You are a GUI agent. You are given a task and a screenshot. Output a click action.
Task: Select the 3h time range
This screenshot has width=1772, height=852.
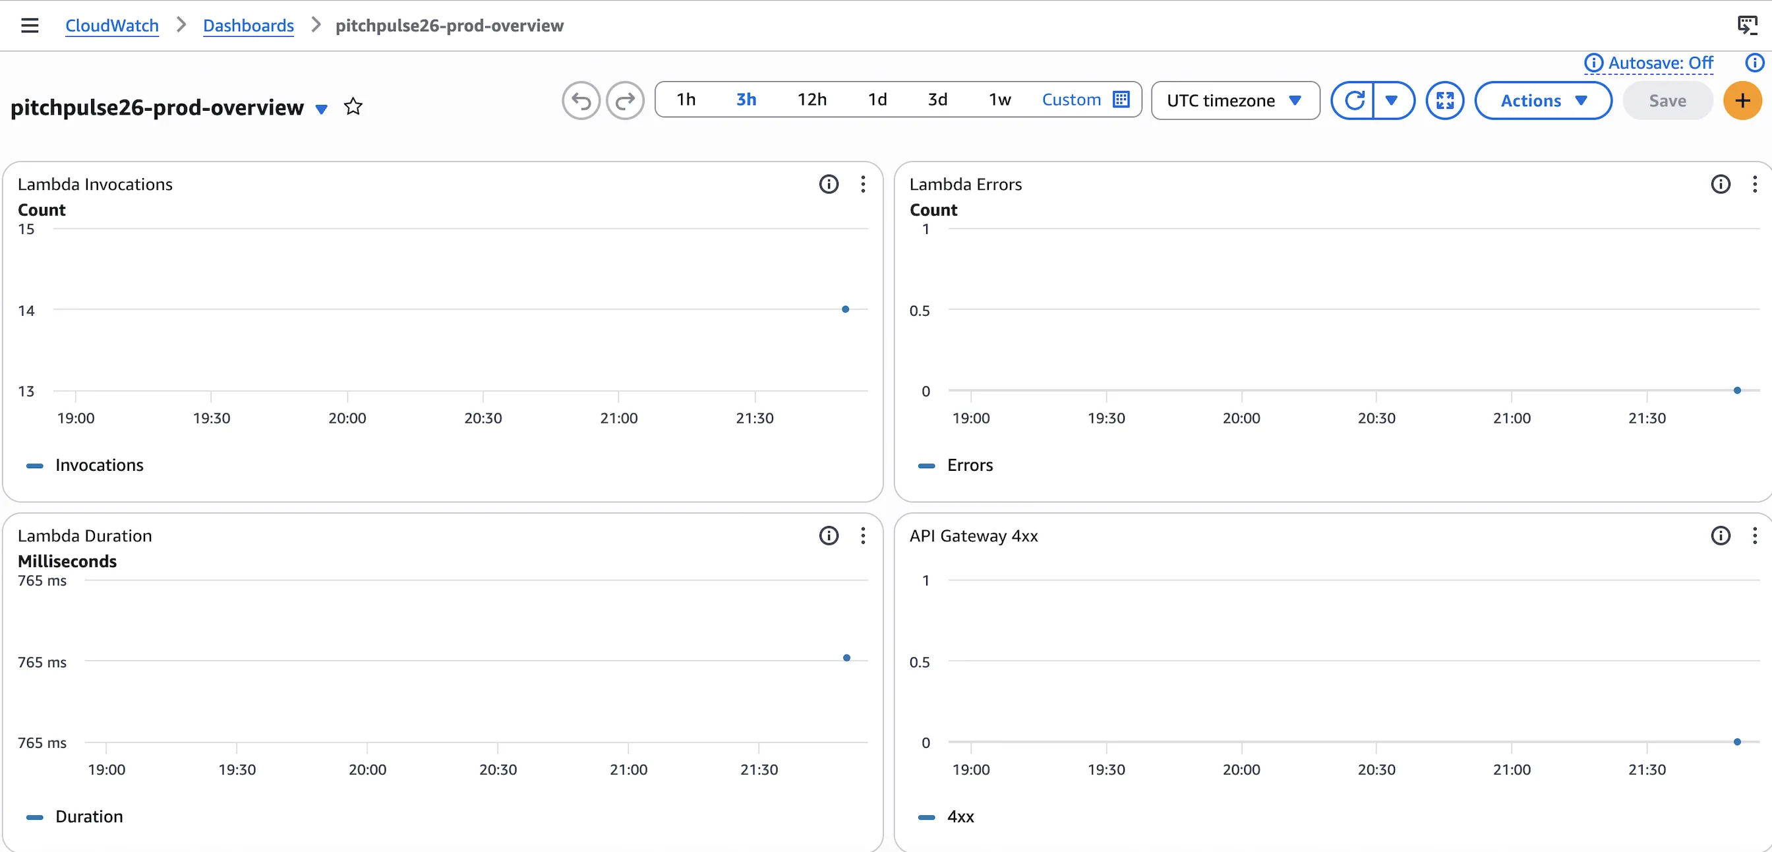(x=746, y=100)
